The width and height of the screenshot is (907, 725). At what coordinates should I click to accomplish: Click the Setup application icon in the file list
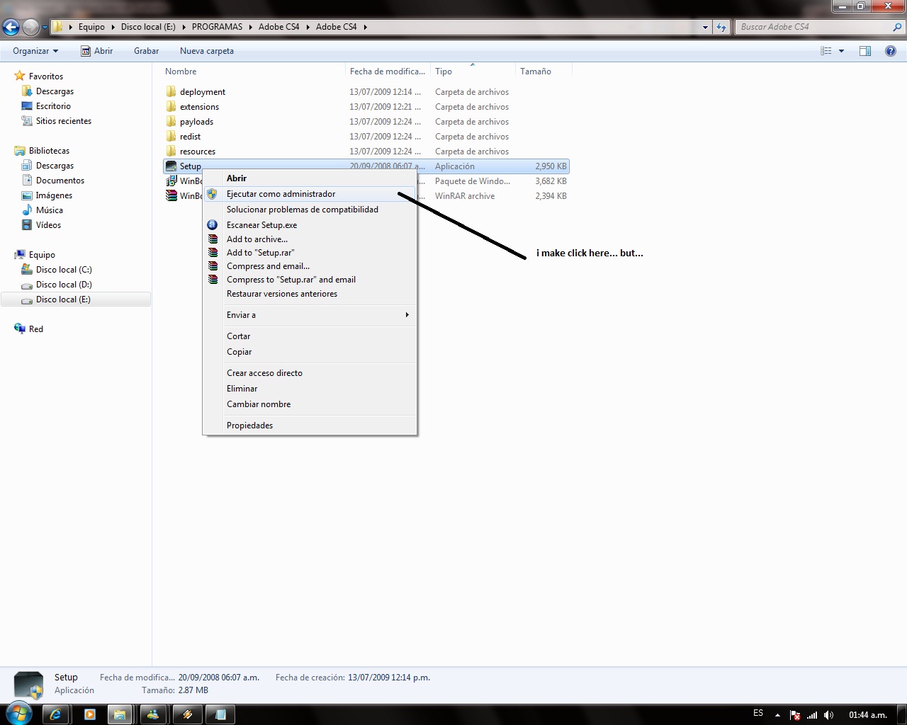point(171,166)
